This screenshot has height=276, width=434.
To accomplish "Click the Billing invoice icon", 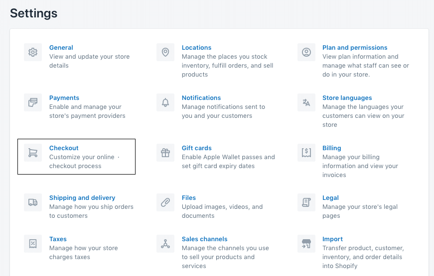I will coord(306,153).
